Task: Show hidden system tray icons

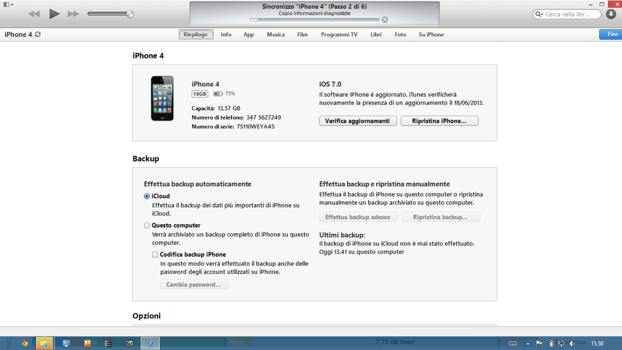Action: click(528, 344)
